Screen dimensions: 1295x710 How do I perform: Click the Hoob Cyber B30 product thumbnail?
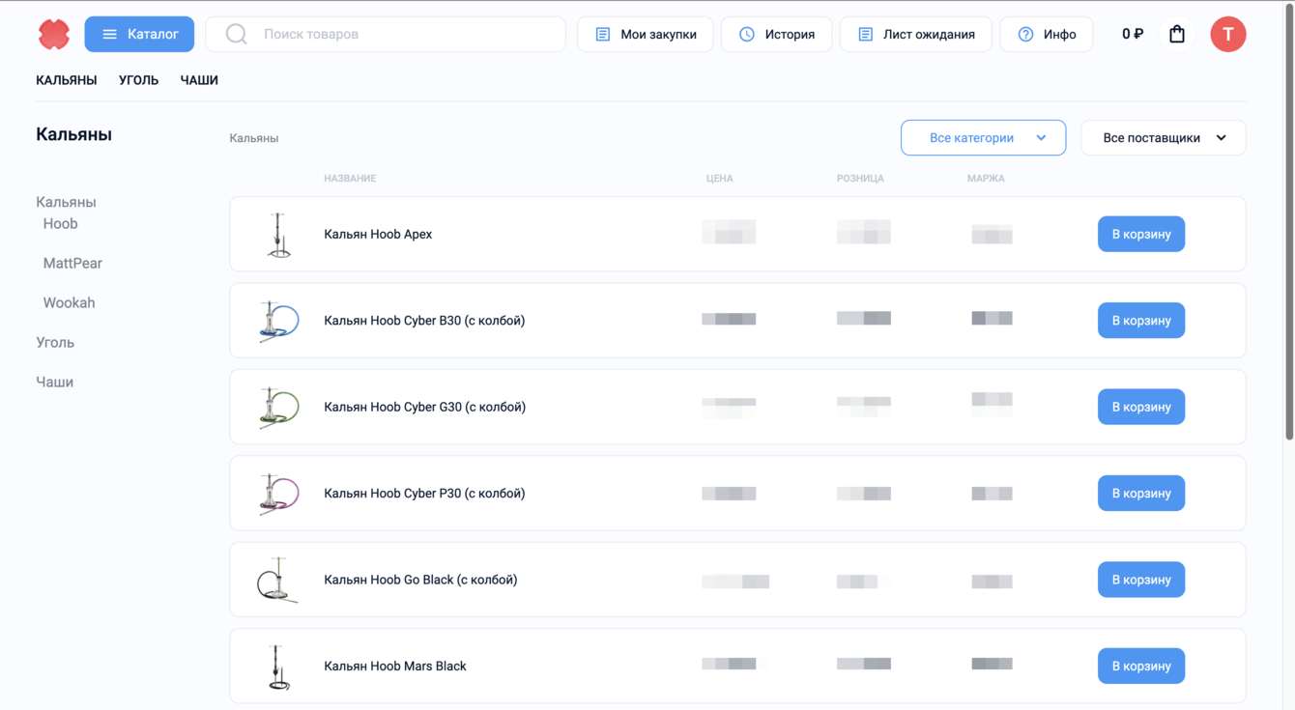278,321
